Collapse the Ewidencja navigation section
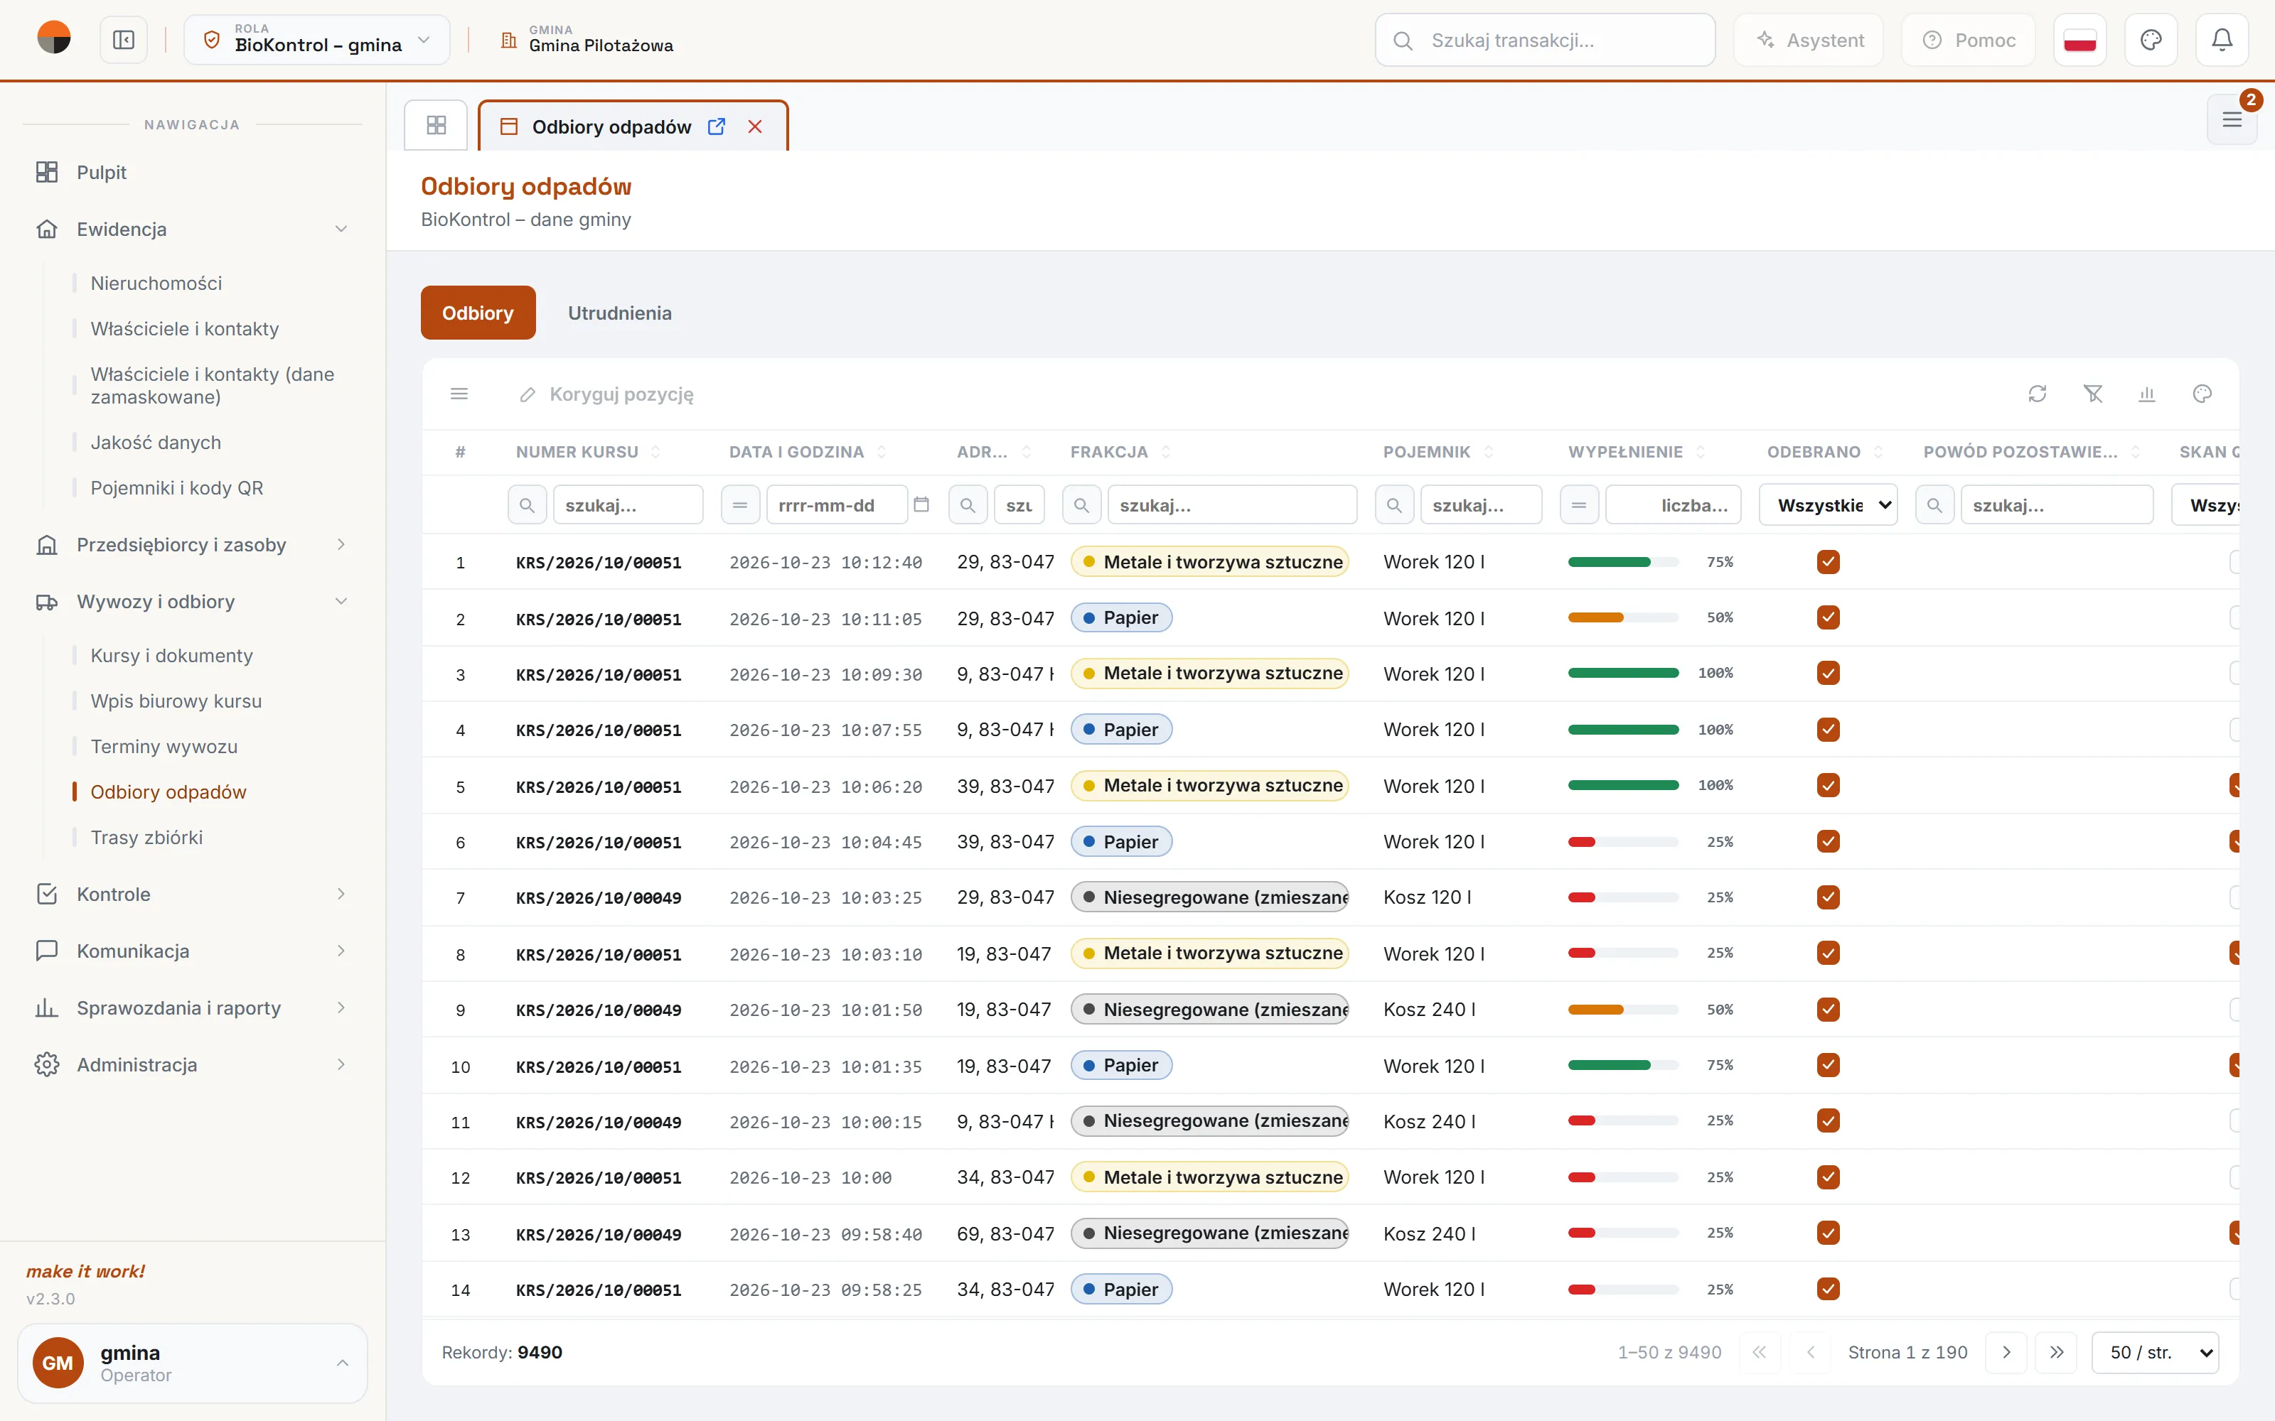Image resolution: width=2275 pixels, height=1421 pixels. pos(192,228)
